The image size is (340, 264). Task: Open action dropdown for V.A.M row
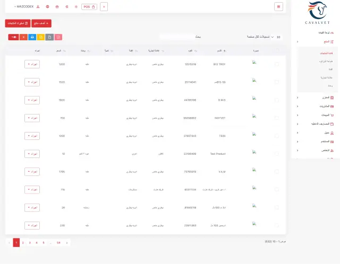click(x=32, y=172)
